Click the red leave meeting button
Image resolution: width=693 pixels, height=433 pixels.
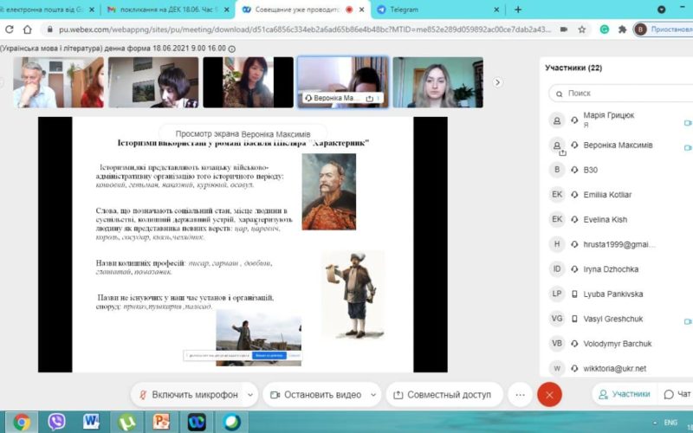549,394
